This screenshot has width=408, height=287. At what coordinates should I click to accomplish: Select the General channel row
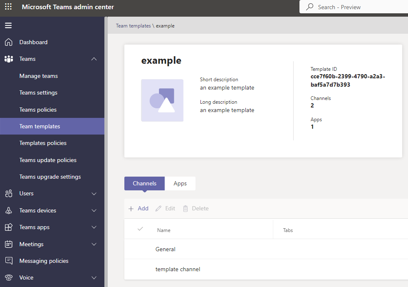266,249
